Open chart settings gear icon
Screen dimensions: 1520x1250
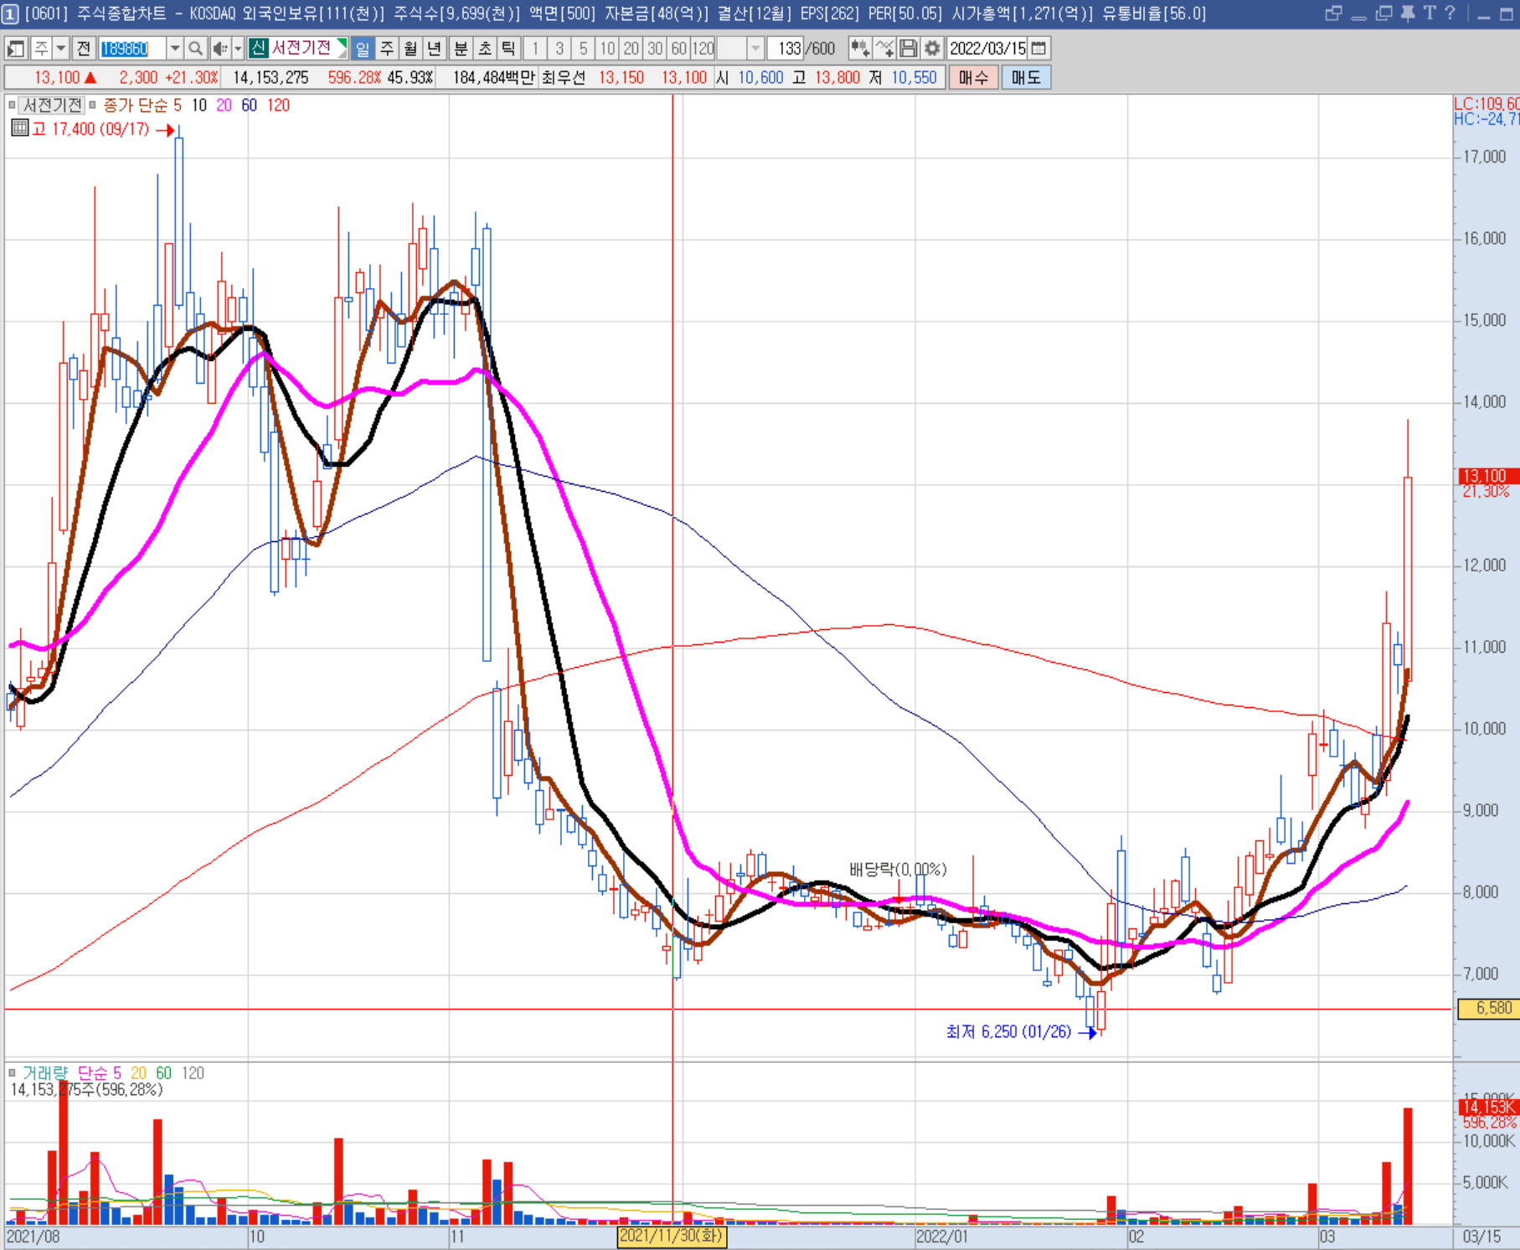tap(932, 49)
